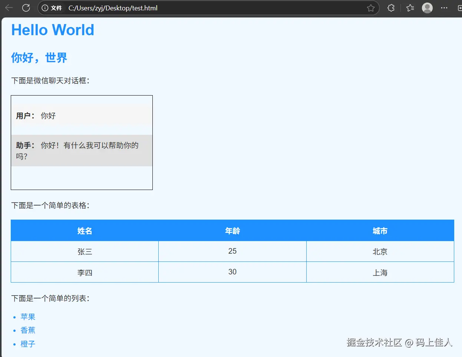Click the browser back arrow

click(9, 8)
